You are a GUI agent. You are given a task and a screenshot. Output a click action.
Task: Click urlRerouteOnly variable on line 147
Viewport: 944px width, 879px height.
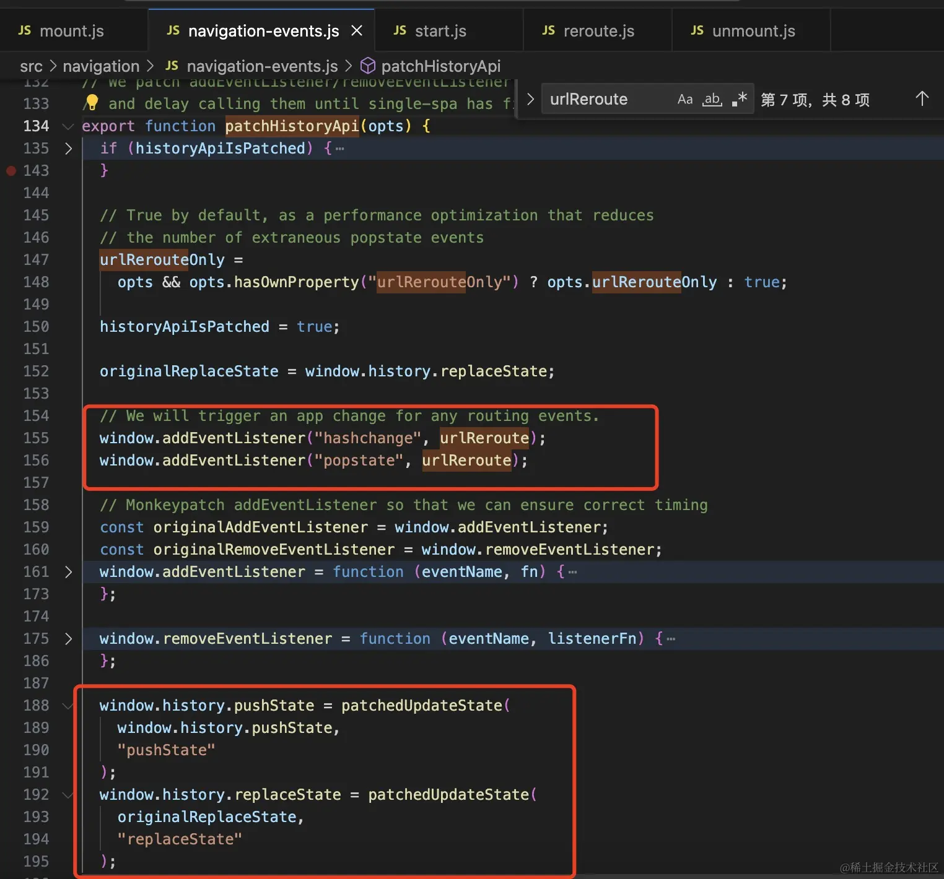162,260
